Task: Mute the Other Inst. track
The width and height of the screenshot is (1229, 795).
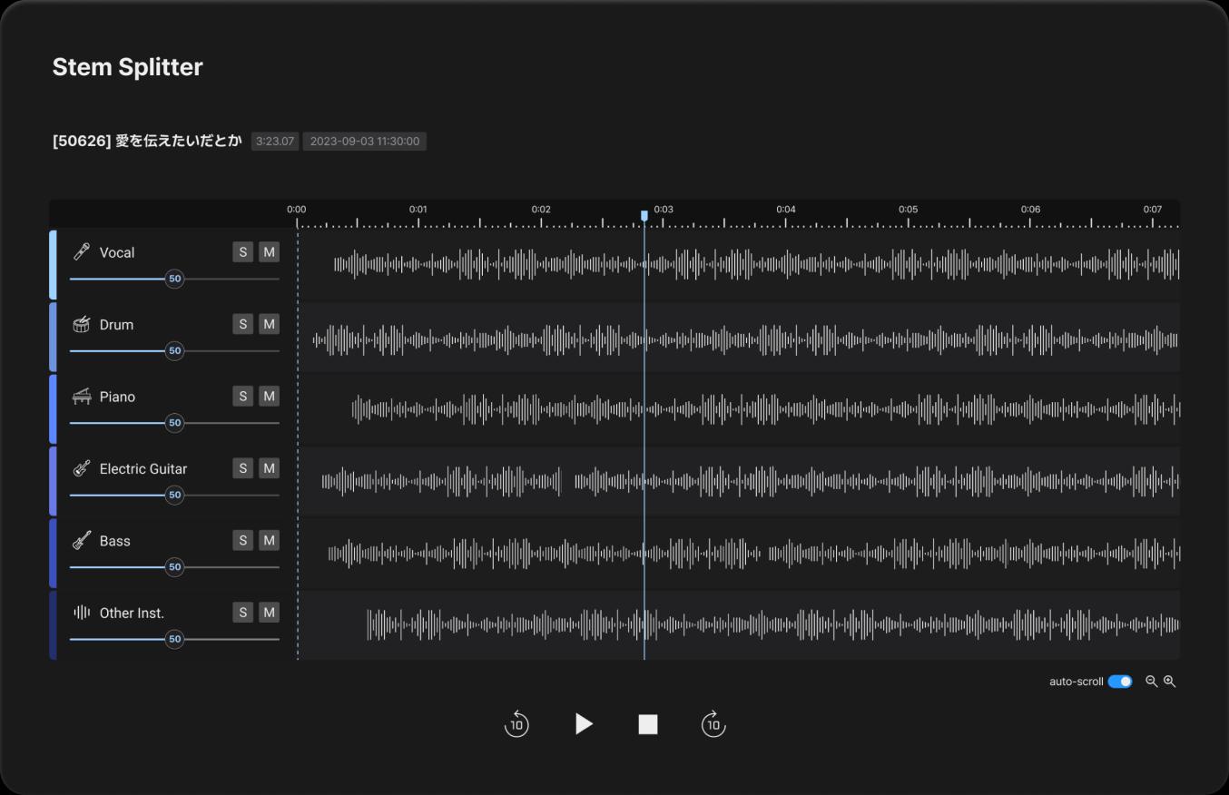Action: click(x=269, y=613)
